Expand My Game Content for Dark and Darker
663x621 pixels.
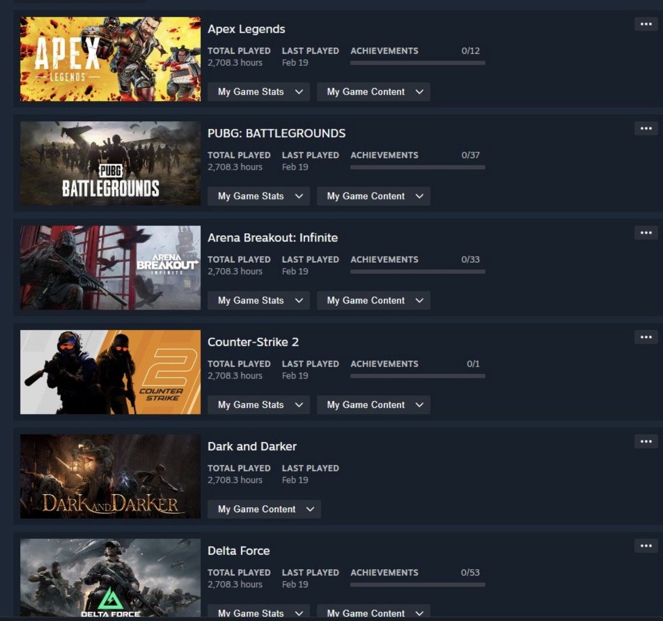click(x=264, y=510)
